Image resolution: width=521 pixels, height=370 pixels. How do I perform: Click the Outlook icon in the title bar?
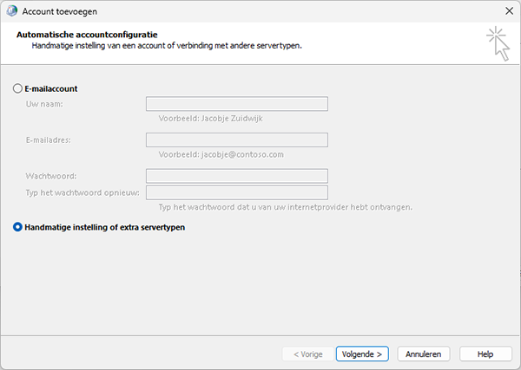pos(12,11)
